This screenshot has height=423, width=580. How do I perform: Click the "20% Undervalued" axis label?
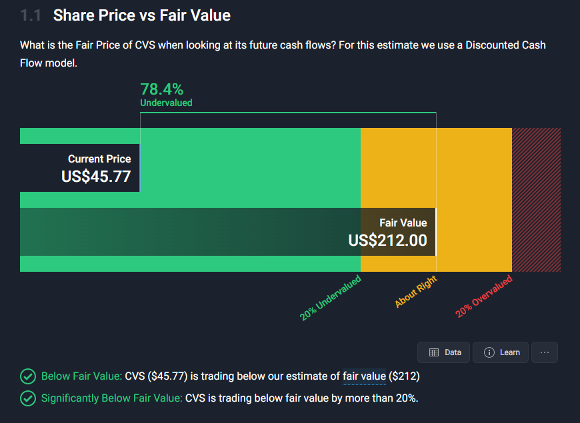[331, 297]
